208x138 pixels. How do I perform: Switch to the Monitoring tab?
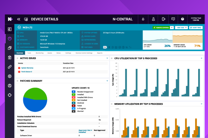[40, 53]
